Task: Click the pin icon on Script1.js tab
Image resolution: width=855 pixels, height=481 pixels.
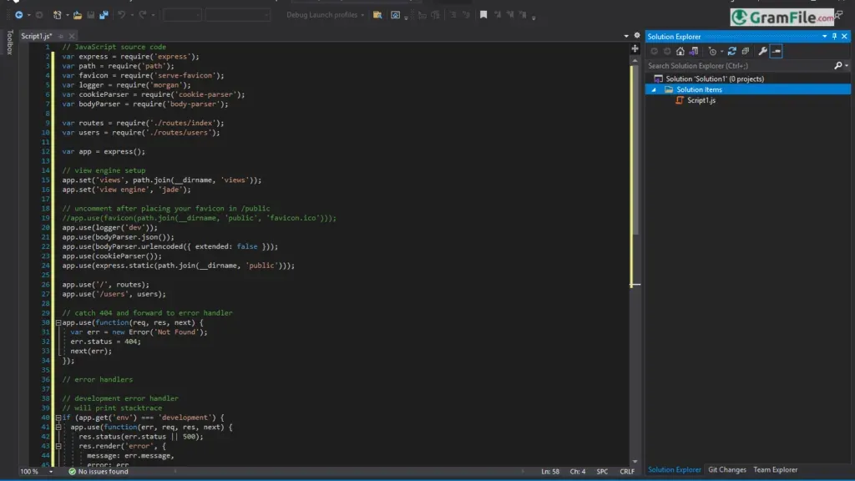Action: [x=61, y=37]
